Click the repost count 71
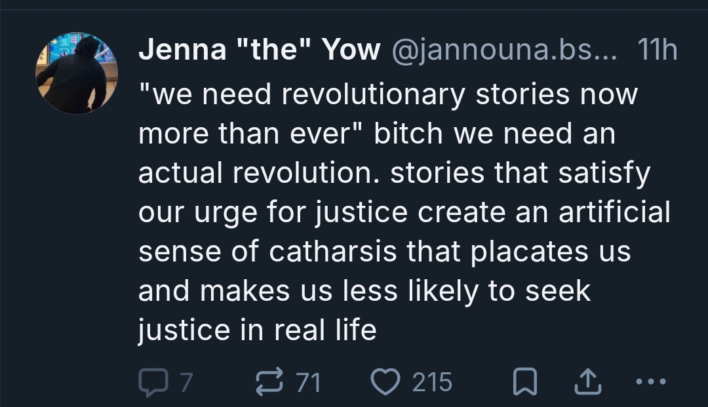 coord(308,381)
